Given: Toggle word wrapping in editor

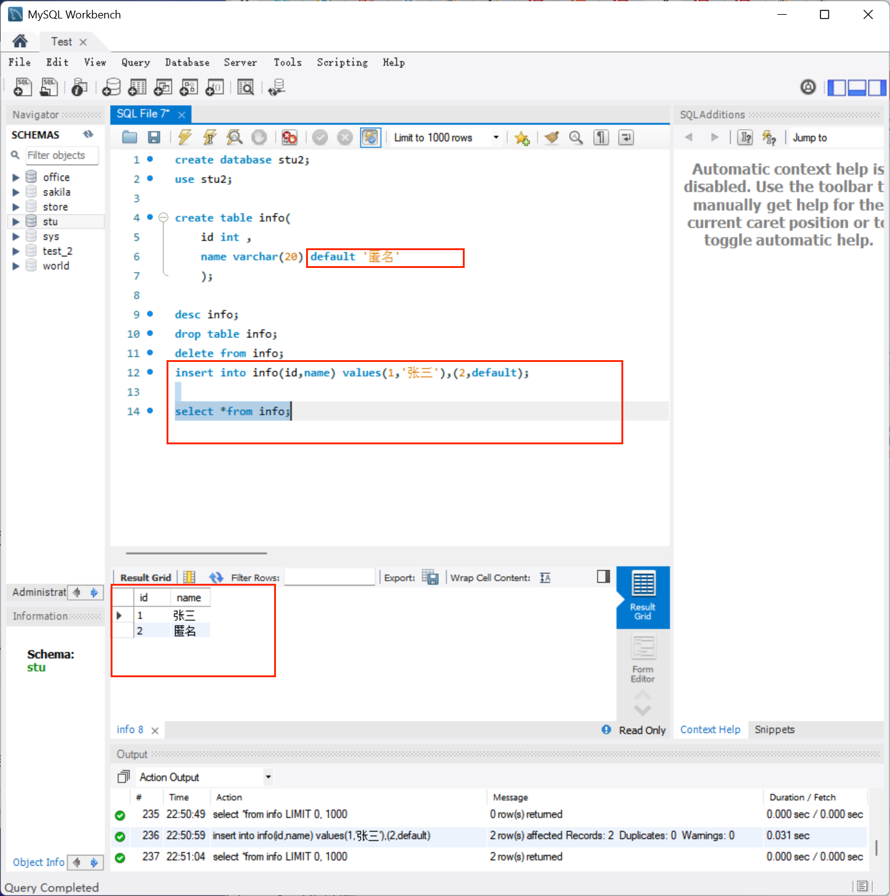Looking at the screenshot, I should [x=626, y=138].
